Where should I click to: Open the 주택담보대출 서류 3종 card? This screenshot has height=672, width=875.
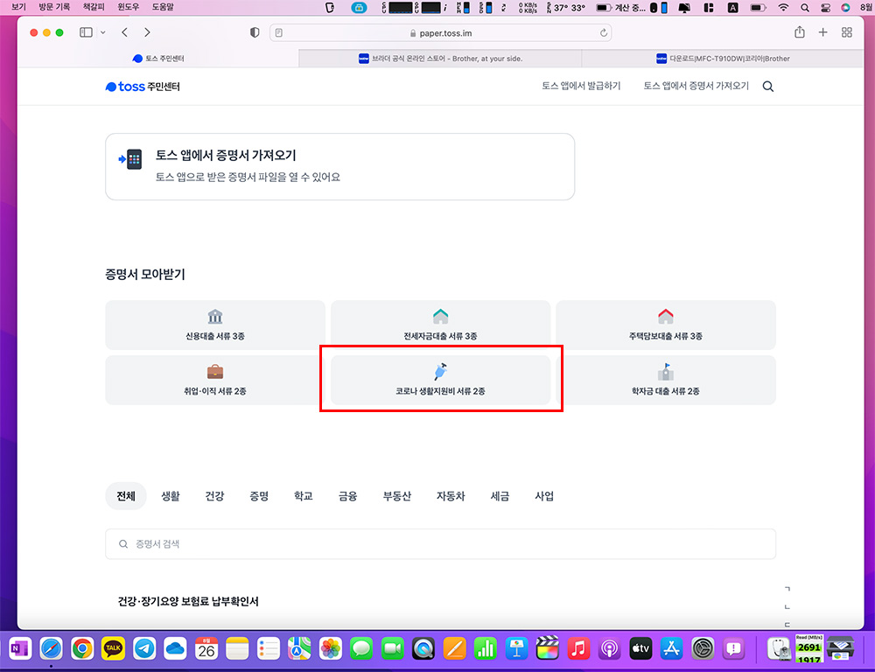[x=665, y=325]
